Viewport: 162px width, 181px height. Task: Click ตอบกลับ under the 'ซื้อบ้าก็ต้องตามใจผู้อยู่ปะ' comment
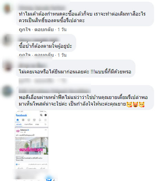[x=44, y=55]
